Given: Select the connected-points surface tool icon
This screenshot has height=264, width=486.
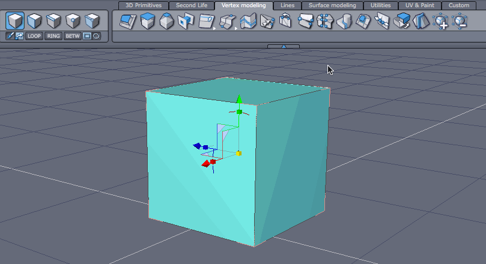Looking at the screenshot, I should click(x=228, y=22).
